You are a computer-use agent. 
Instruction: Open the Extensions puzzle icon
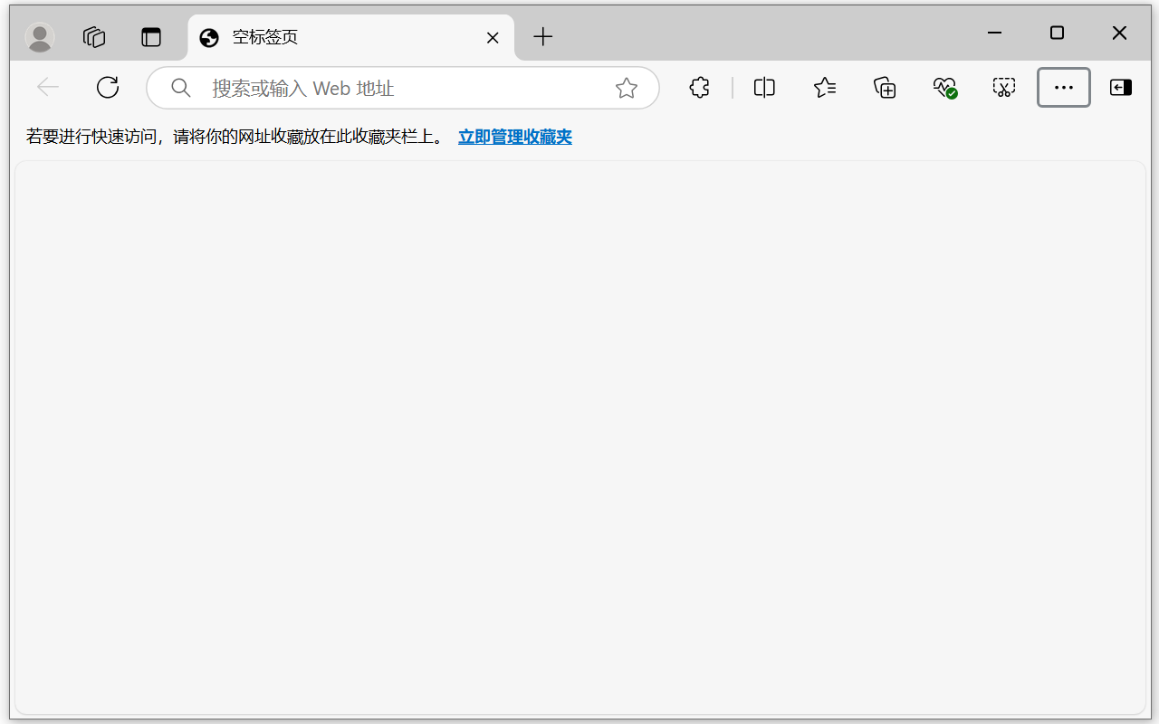click(699, 88)
